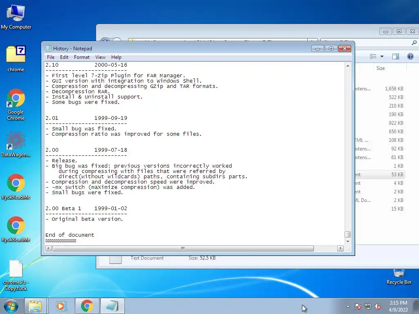Select the 1,658 KB file row in Explorer
The image size is (419, 314).
point(380,89)
